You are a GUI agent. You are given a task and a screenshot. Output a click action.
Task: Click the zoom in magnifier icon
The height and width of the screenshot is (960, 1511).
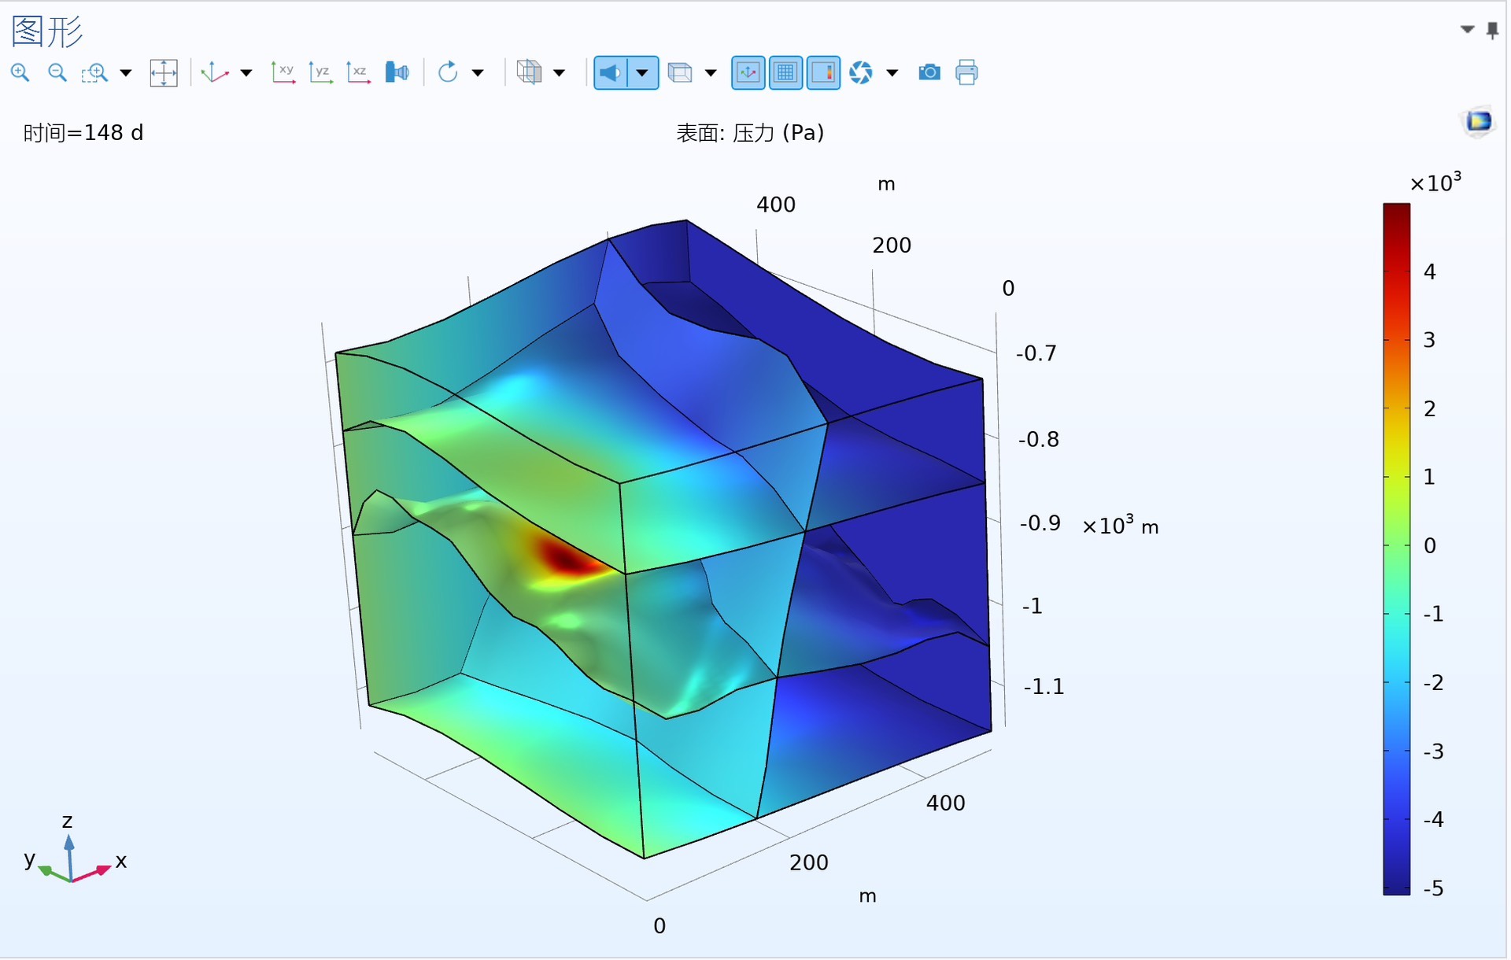[20, 73]
